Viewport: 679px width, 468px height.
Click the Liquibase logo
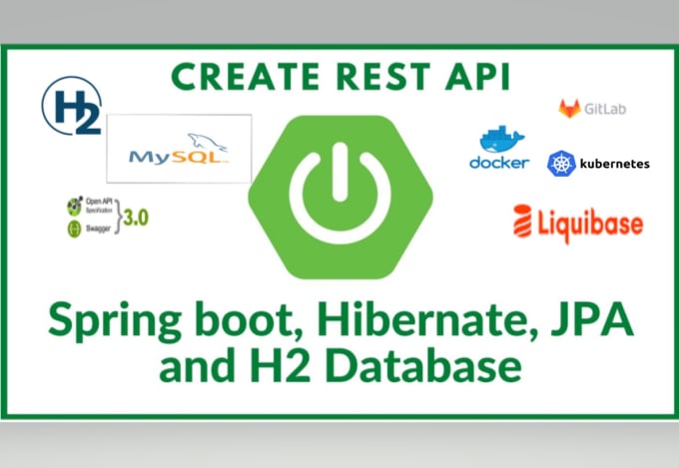point(578,224)
